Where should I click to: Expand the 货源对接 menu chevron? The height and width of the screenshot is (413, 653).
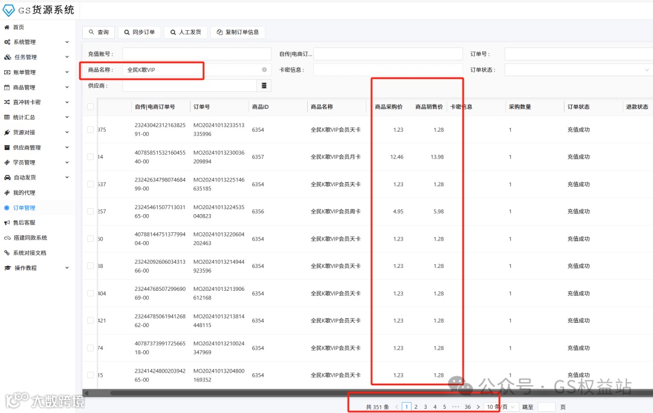(67, 132)
